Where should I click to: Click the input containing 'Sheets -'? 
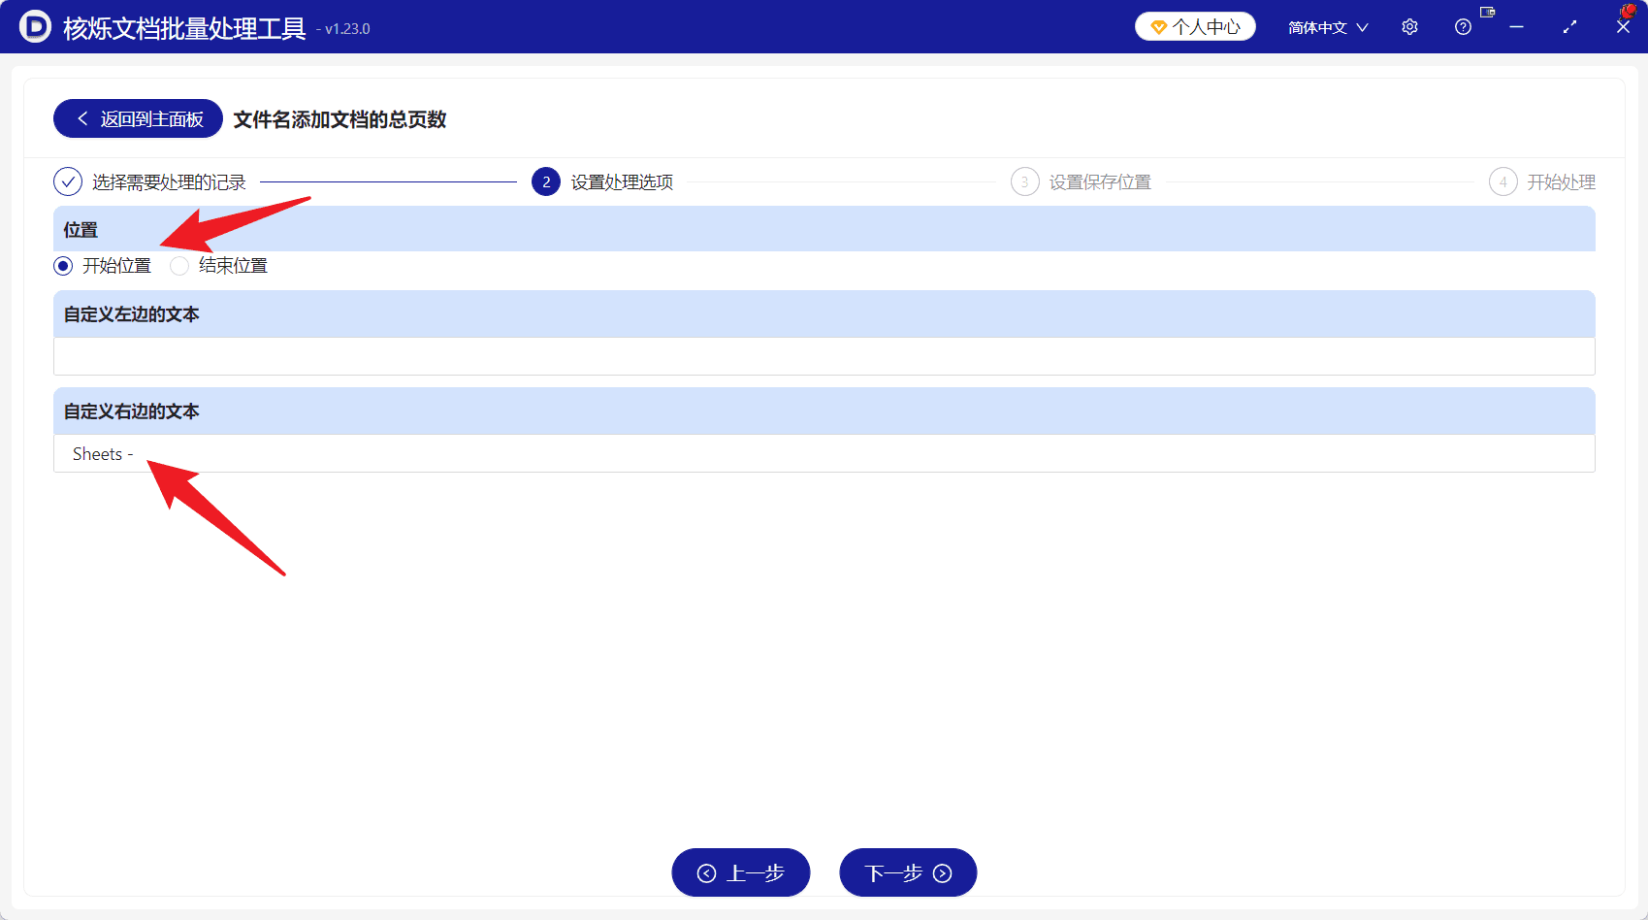pyautogui.click(x=824, y=453)
